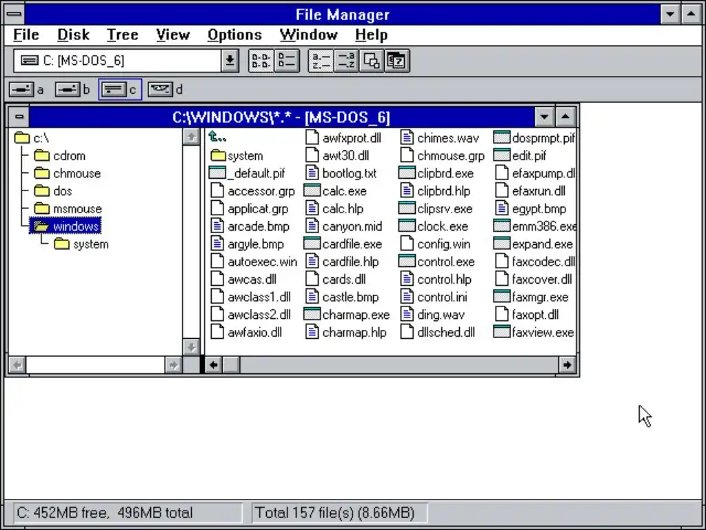Select faxmgr.exe program file
The width and height of the screenshot is (706, 530).
click(x=532, y=297)
